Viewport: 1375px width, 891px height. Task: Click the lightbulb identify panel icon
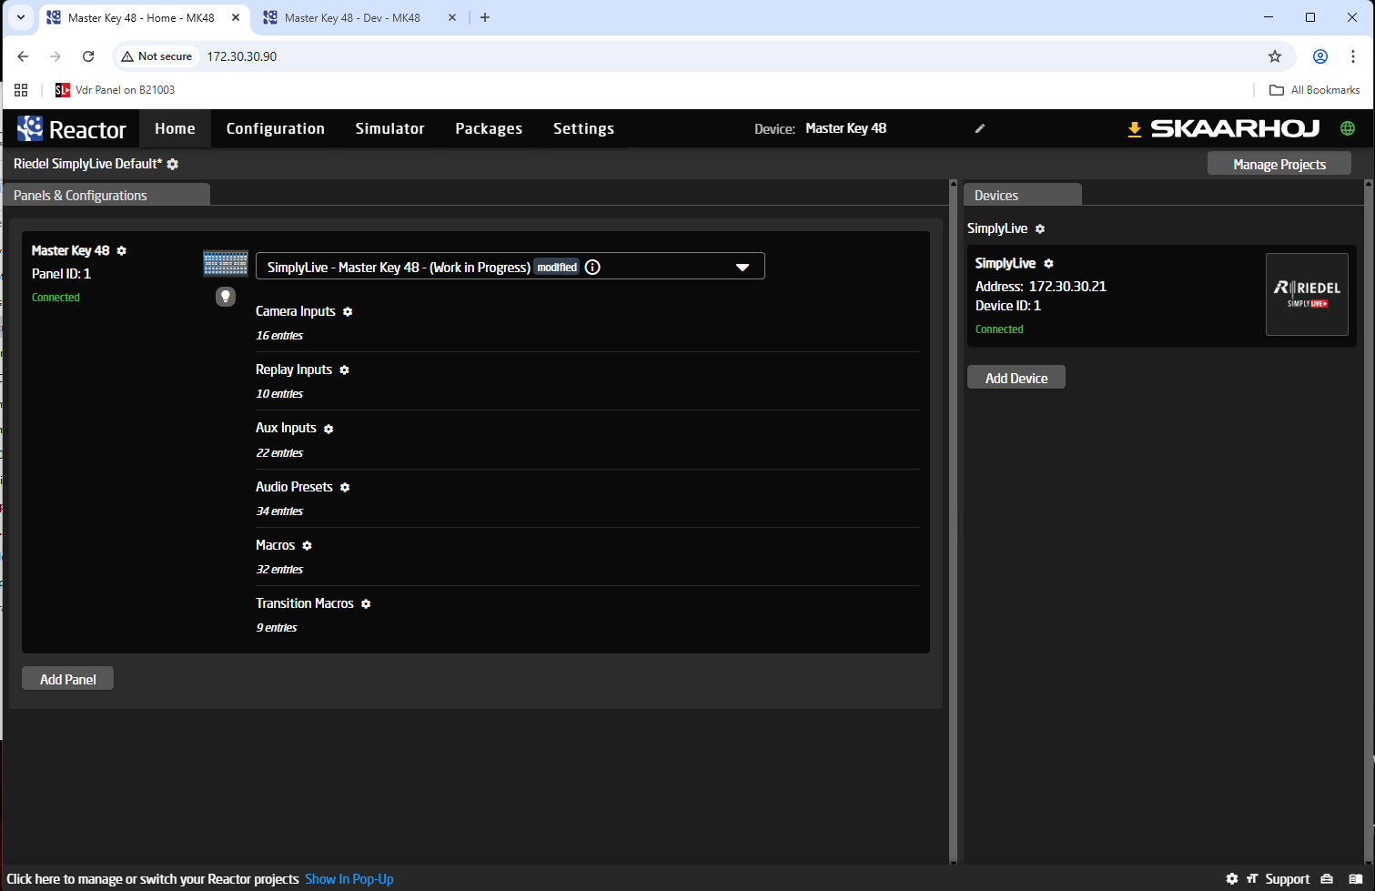[x=226, y=297]
